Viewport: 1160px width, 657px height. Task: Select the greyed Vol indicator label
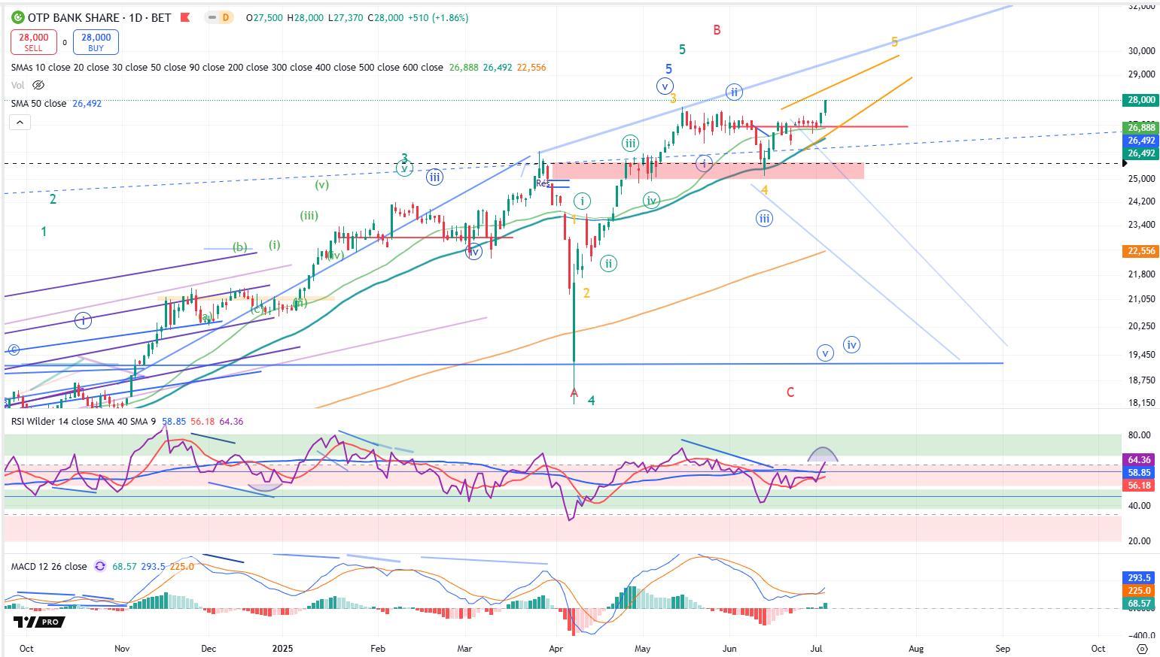(x=17, y=86)
